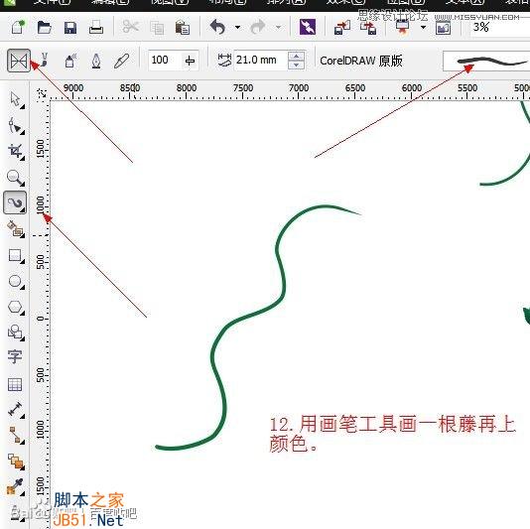Open the purple Search content icon
Screen dimensions: 530x529
point(308,27)
